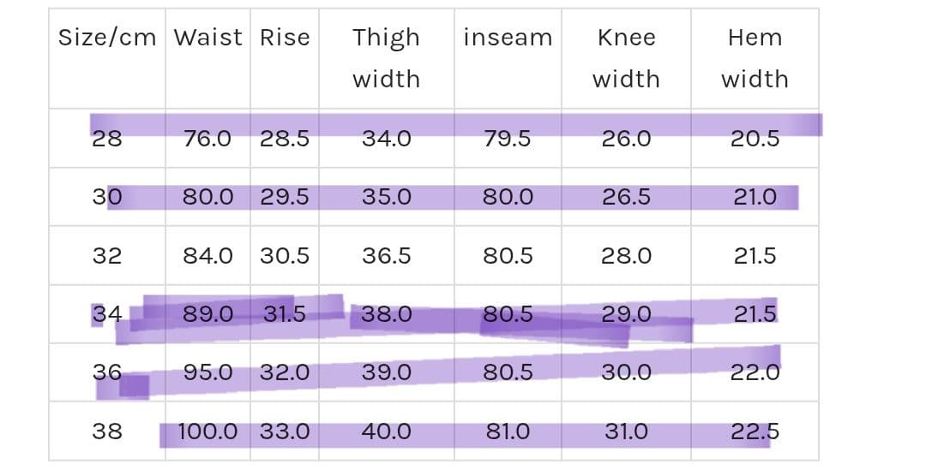This screenshot has width=926, height=476.
Task: Click the Waist column header
Action: coord(207,38)
